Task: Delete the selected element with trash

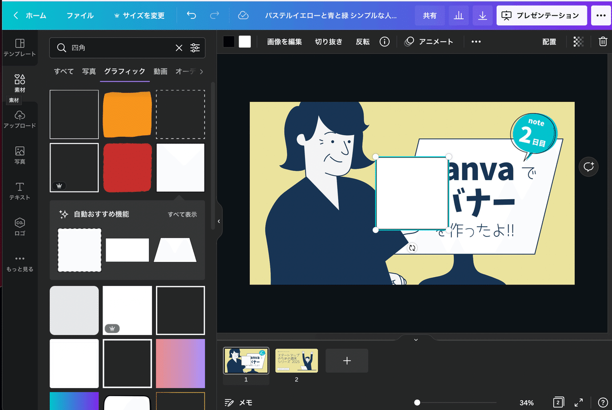Action: pos(602,42)
